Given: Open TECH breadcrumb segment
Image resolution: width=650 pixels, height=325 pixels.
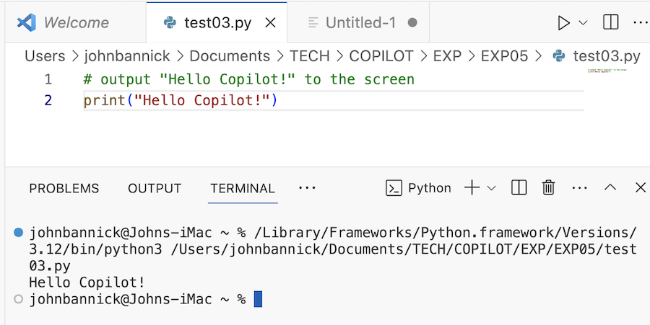Looking at the screenshot, I should click(x=309, y=55).
